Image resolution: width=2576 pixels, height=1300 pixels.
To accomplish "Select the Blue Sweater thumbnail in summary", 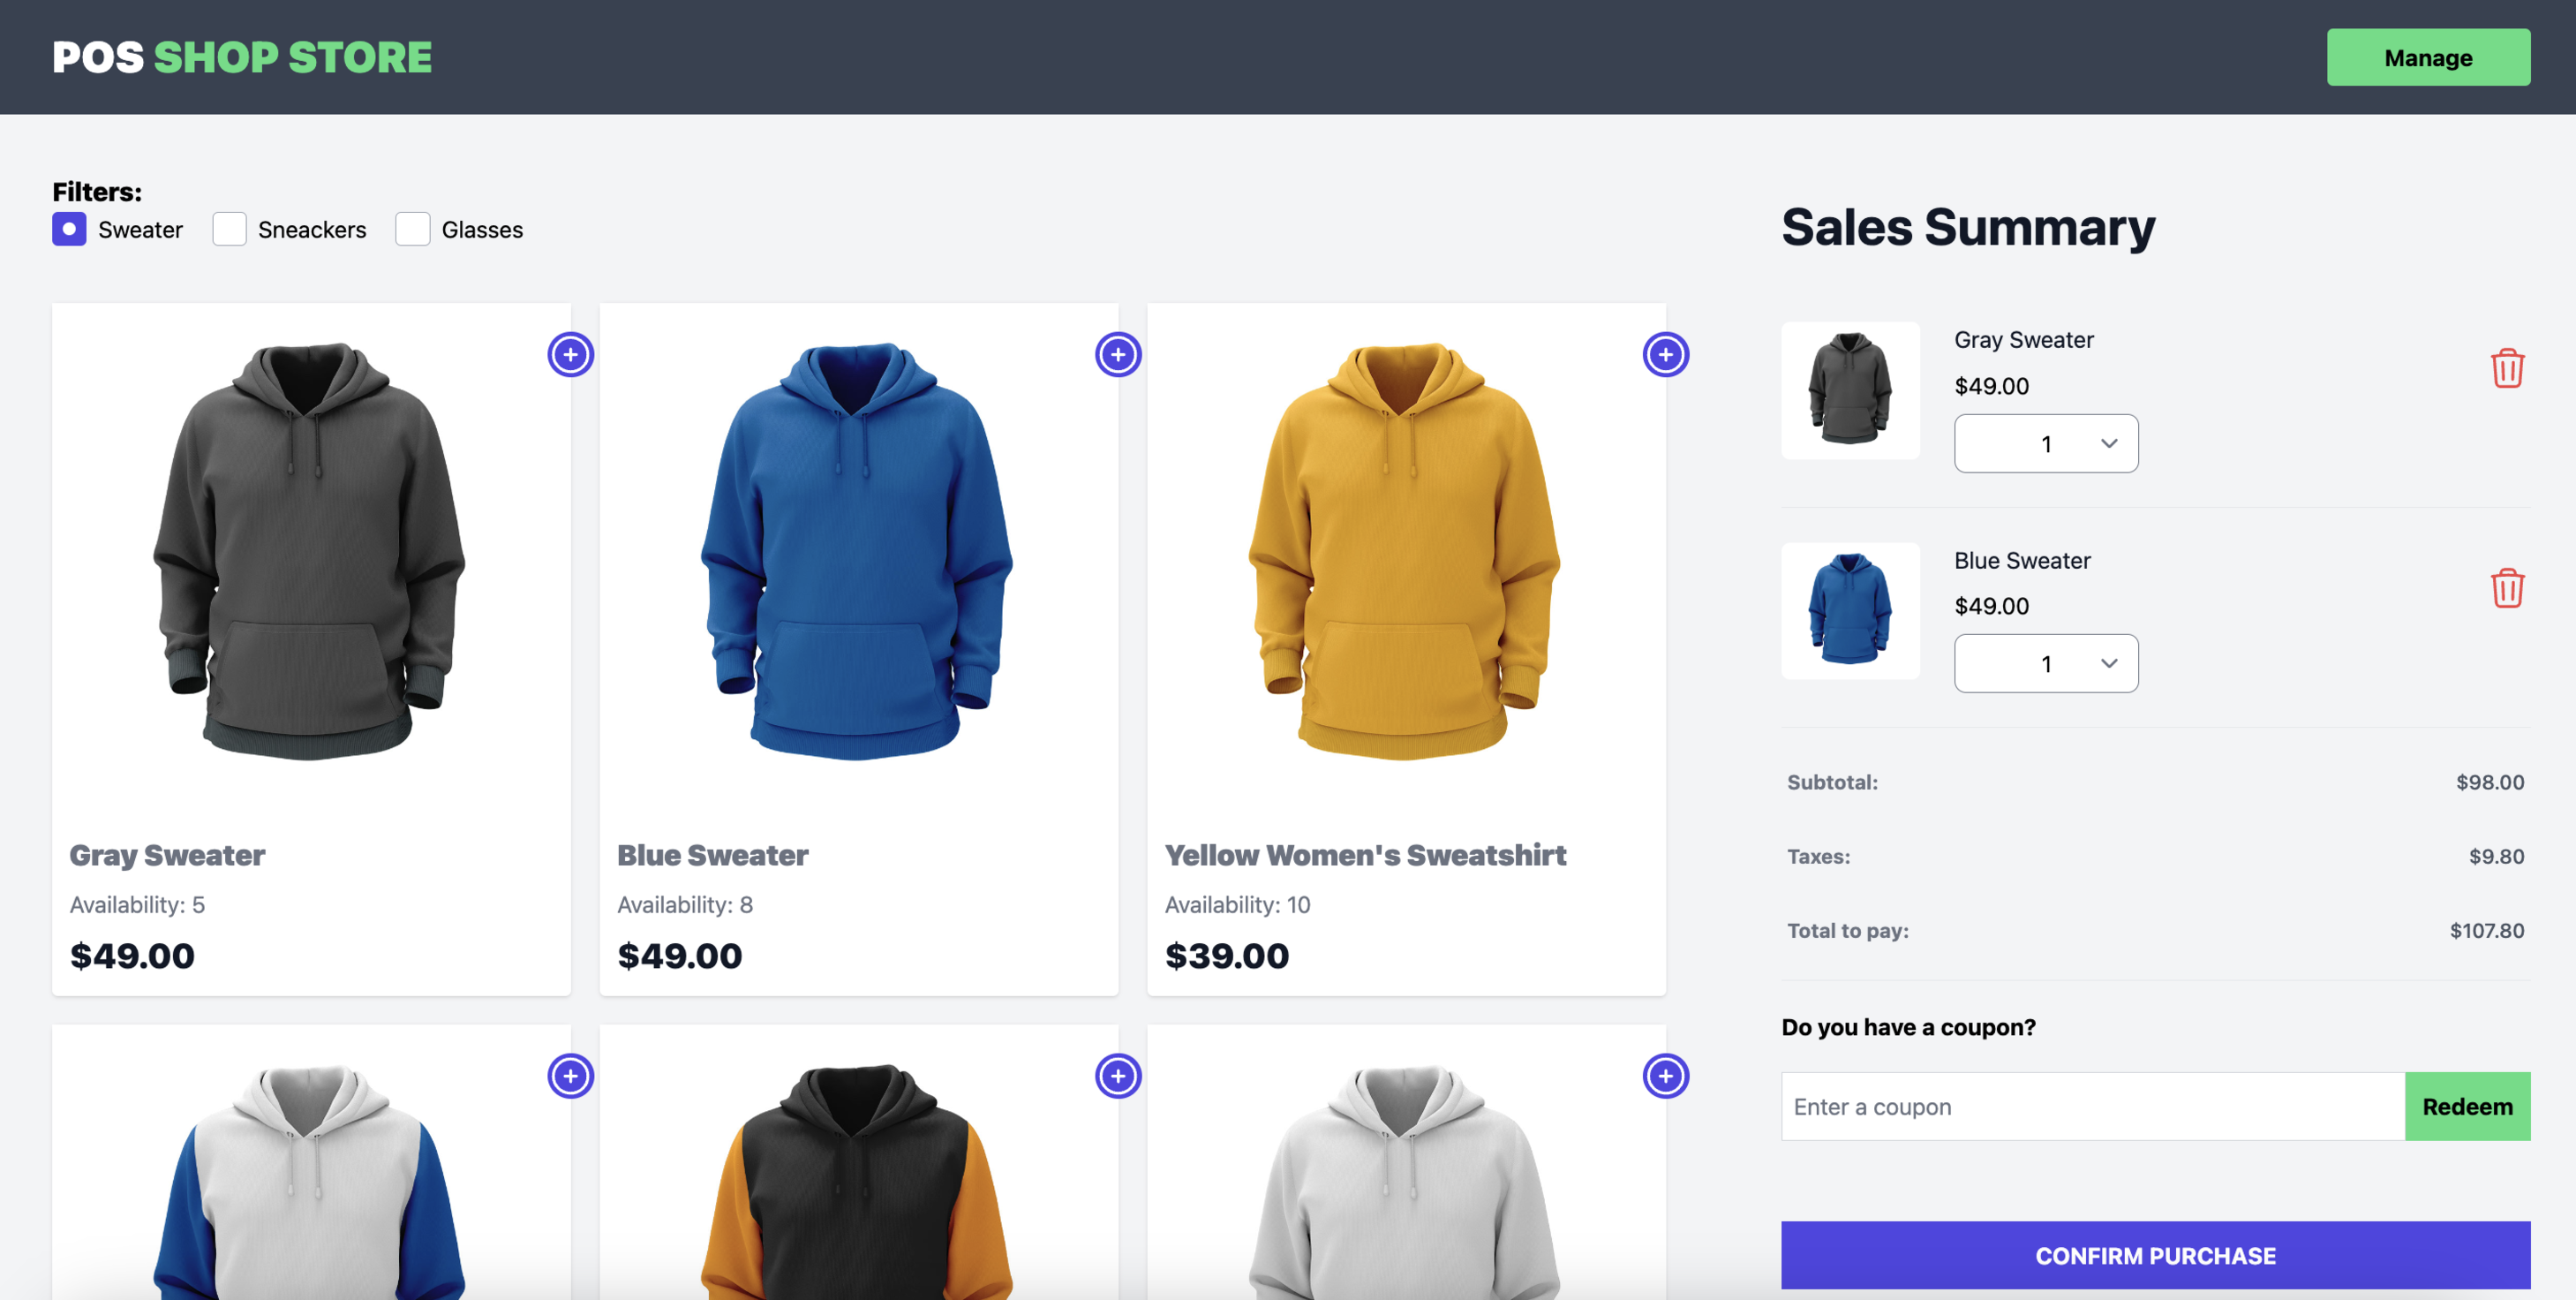I will (x=1850, y=610).
